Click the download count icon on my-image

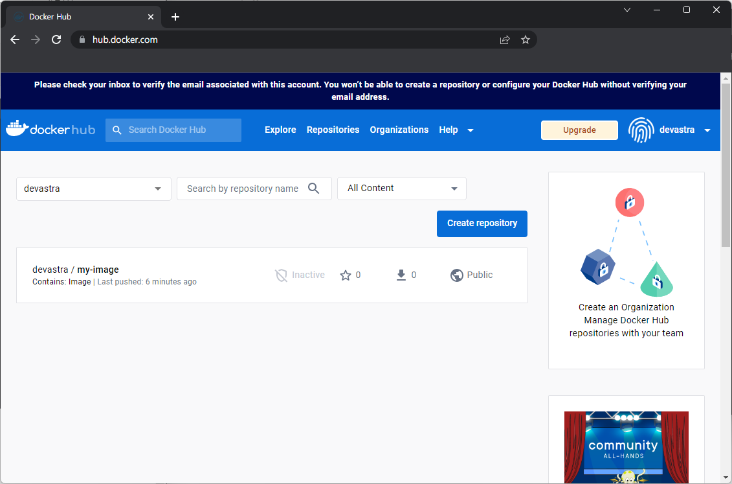click(401, 275)
